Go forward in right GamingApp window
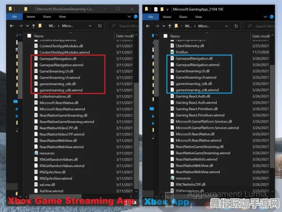282x212 pixels. [157, 26]
